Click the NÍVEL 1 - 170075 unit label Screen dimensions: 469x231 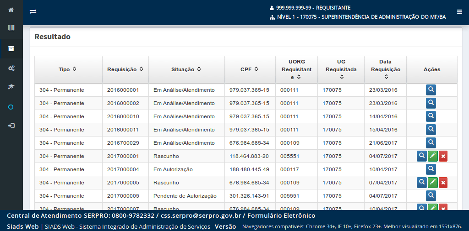click(x=362, y=17)
